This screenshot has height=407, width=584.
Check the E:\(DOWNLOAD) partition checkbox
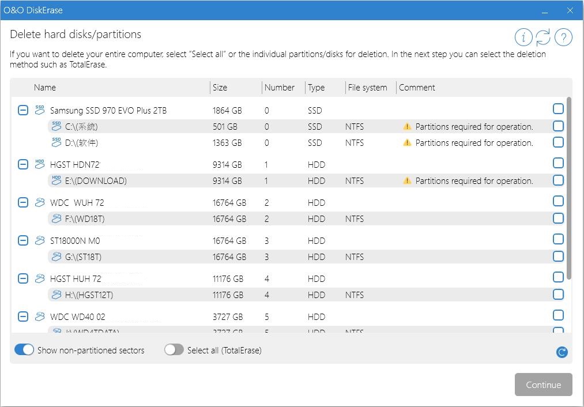tap(558, 180)
